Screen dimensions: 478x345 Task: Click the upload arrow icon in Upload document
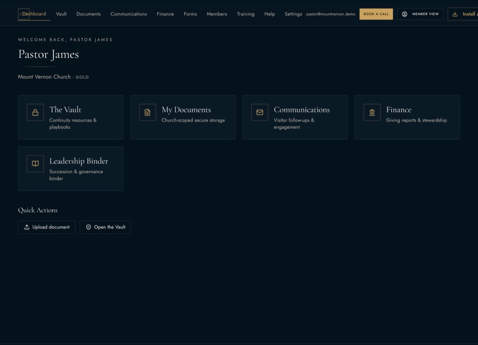pyautogui.click(x=27, y=227)
